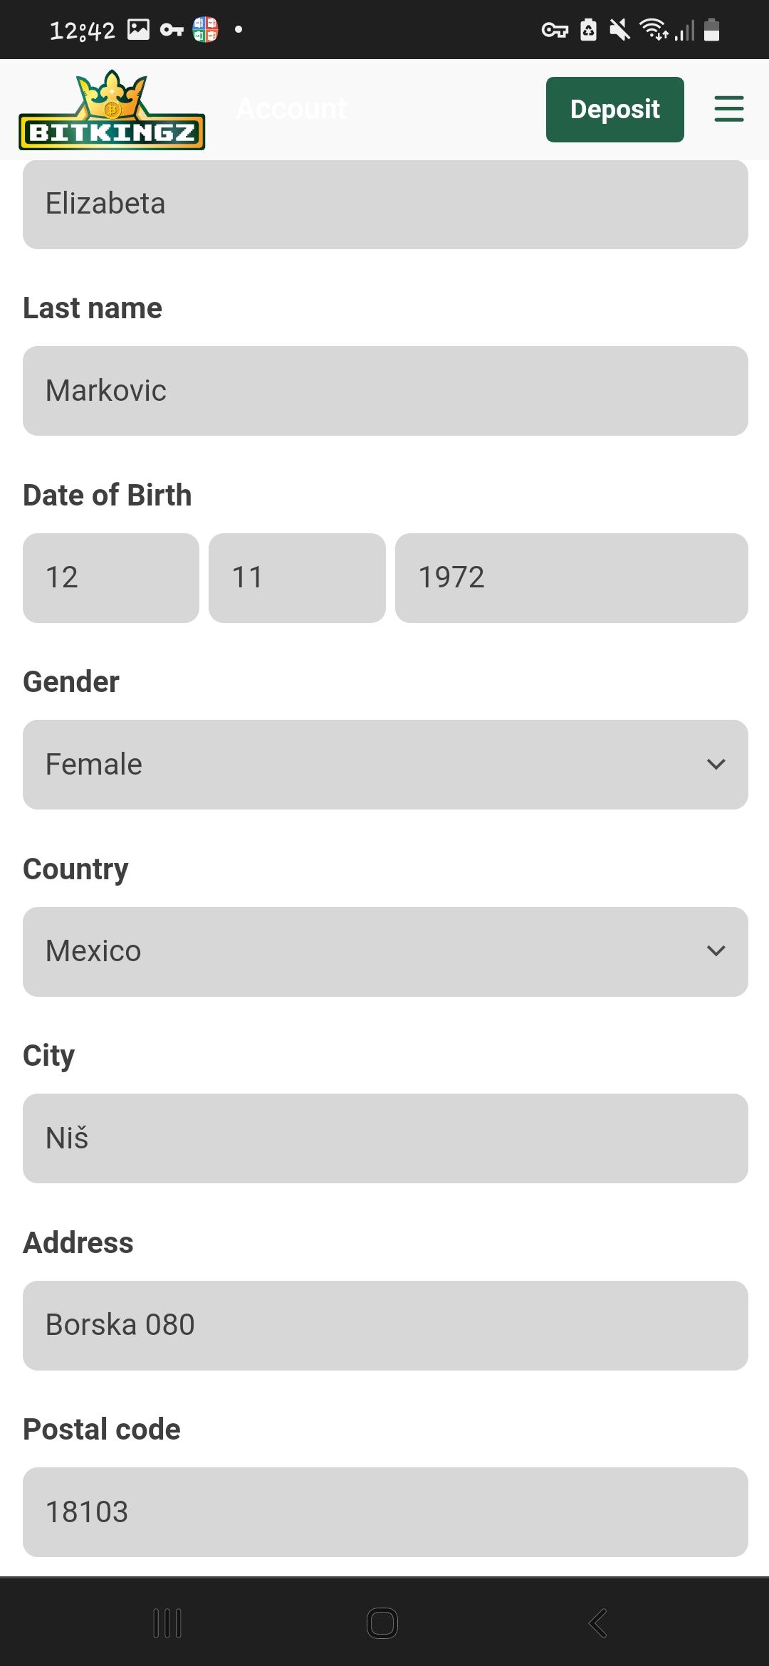Select the birth day field showing 12
Image resolution: width=769 pixels, height=1666 pixels.
[x=111, y=577]
